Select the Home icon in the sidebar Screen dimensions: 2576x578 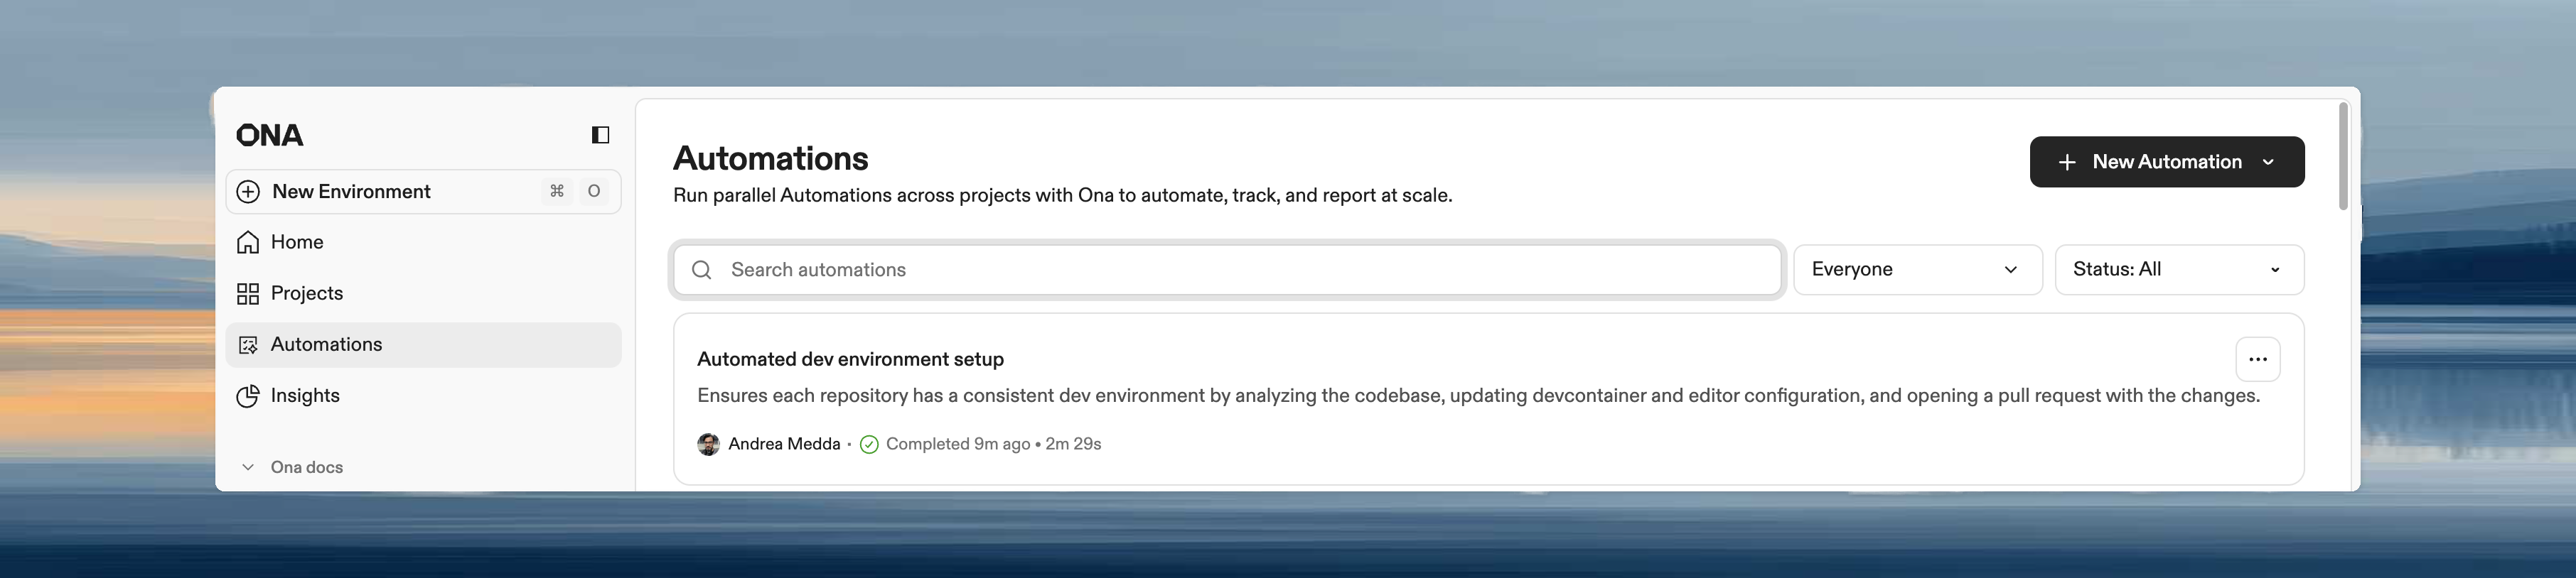click(247, 241)
